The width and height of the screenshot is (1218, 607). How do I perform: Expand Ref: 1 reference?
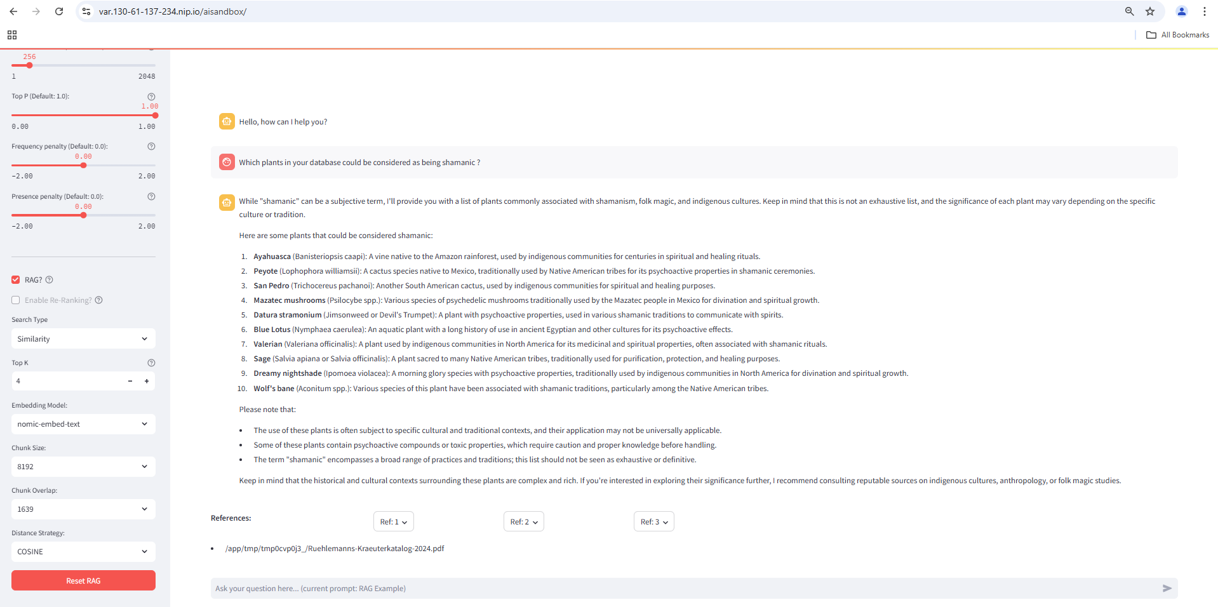click(394, 522)
